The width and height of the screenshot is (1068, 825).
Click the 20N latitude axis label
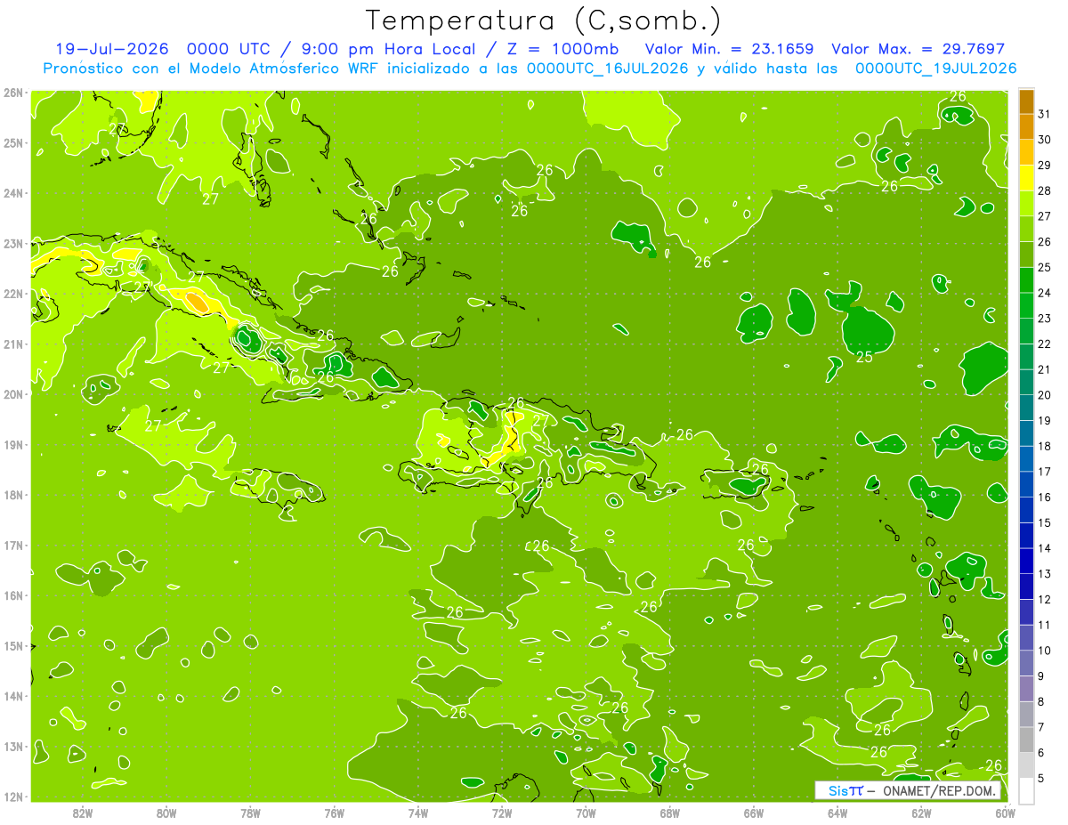pos(13,394)
